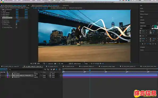The height and width of the screenshot is (98, 158).
Task: Enable the Anti-Alias checkbox
Action: pyautogui.click(x=16, y=24)
